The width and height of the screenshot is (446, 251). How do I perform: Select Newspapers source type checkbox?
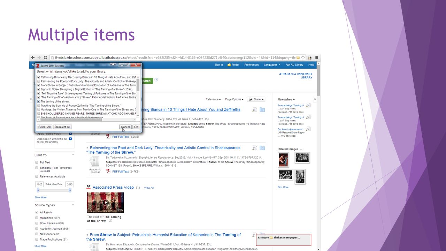point(37,234)
